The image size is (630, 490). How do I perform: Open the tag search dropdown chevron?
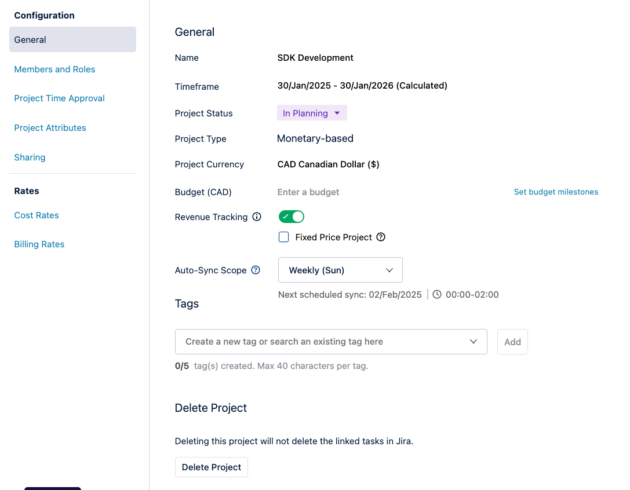[x=474, y=342]
